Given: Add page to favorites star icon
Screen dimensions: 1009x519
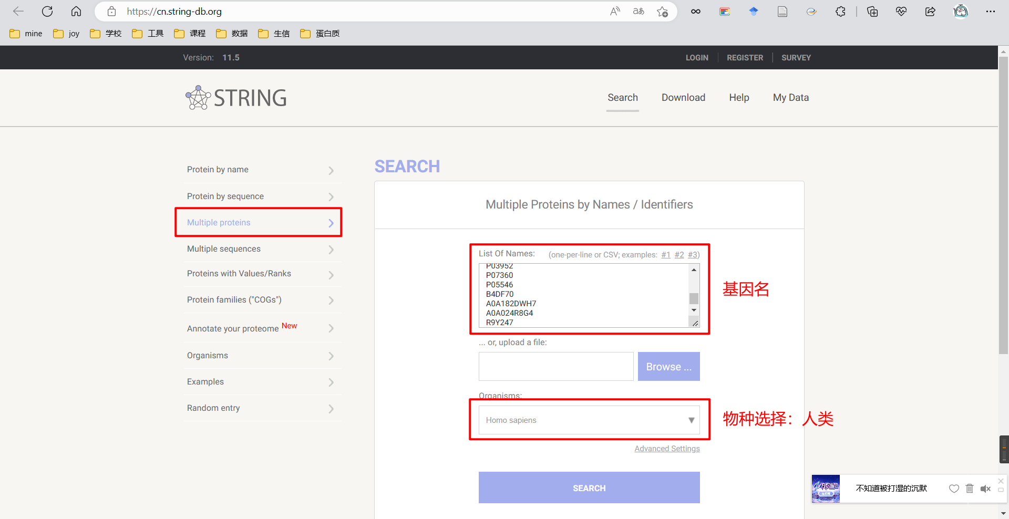Looking at the screenshot, I should coord(662,11).
